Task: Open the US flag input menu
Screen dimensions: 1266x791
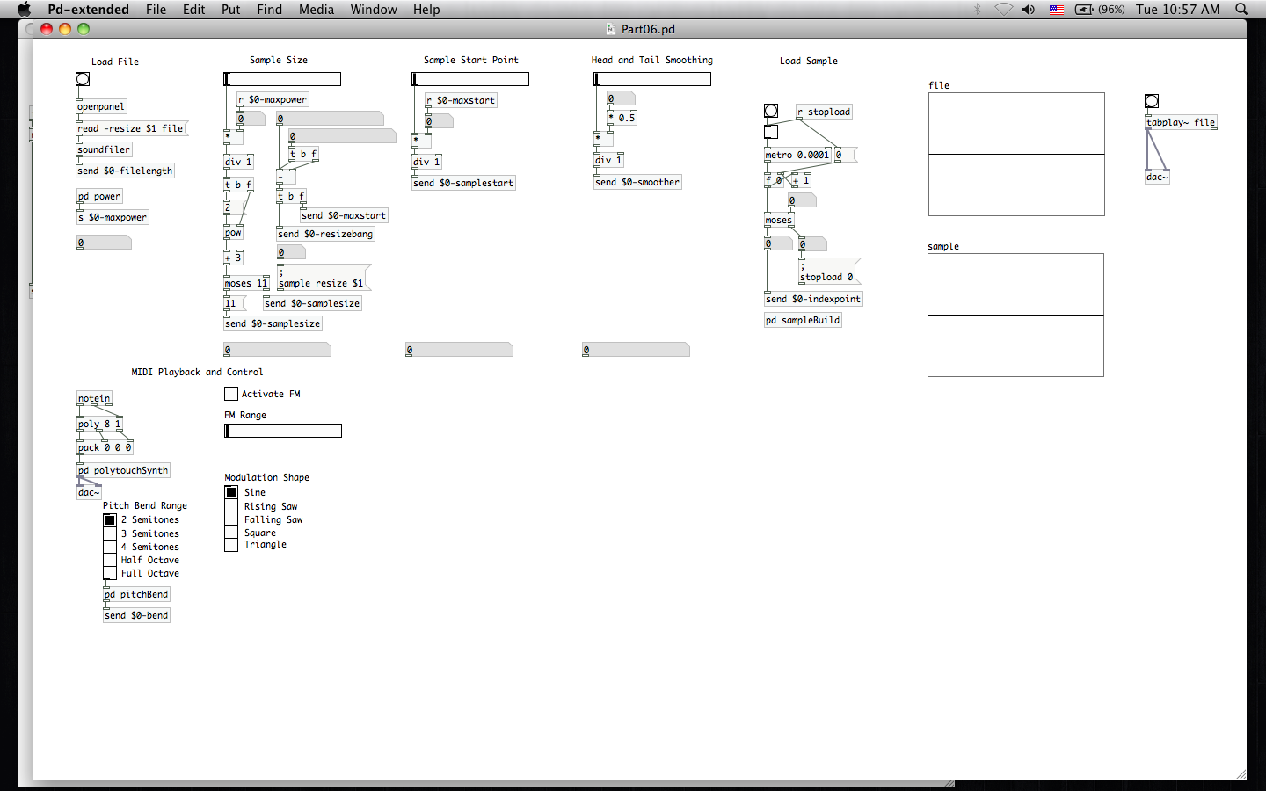Action: pyautogui.click(x=1057, y=10)
